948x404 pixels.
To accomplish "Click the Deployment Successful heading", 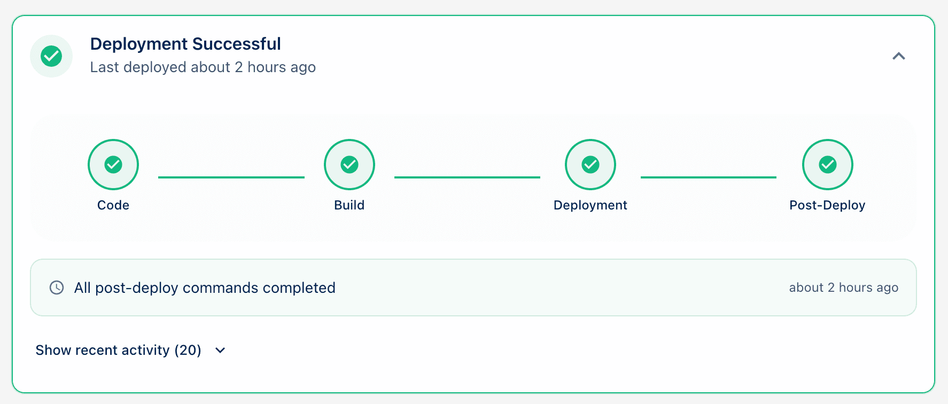I will coord(185,44).
